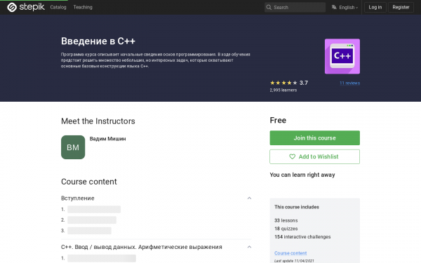Open the 11 reviews link
Screen dimensions: 421x263
349,83
